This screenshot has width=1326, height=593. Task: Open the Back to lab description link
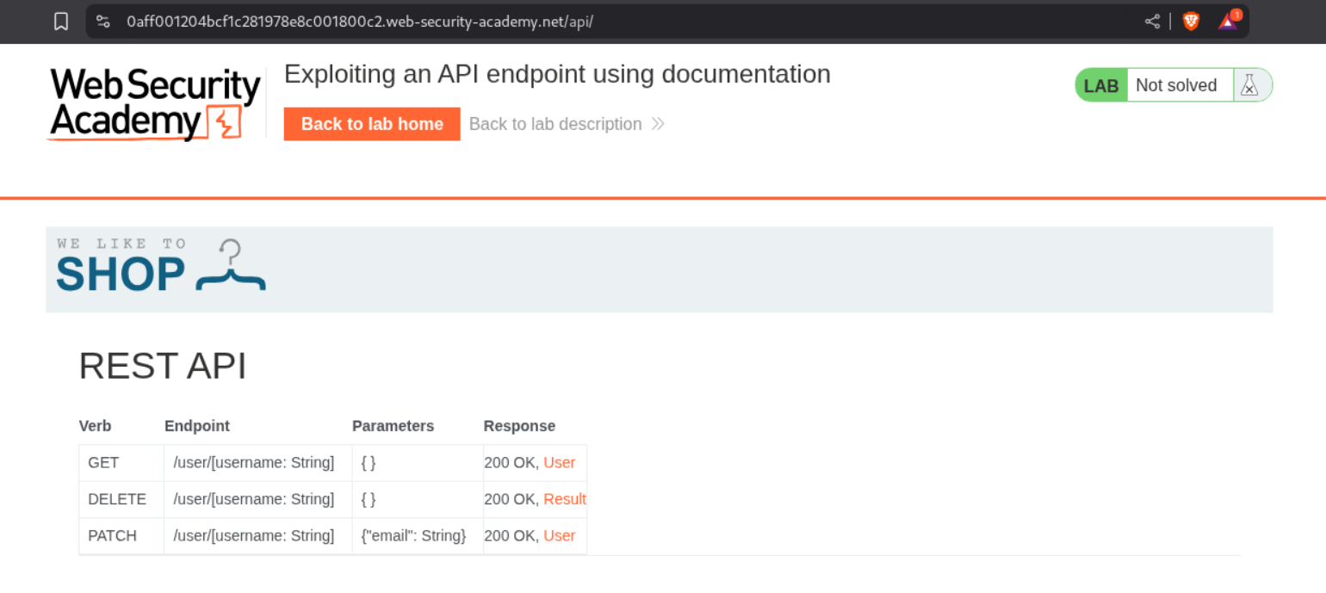[555, 124]
